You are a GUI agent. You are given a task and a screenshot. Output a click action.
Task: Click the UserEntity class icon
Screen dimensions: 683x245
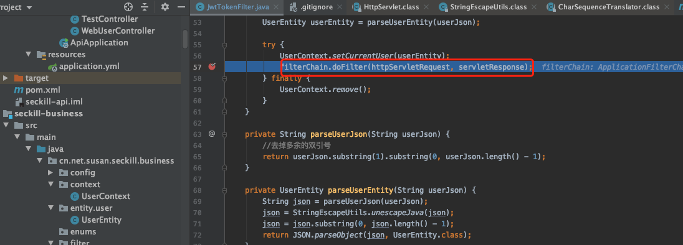pos(75,220)
